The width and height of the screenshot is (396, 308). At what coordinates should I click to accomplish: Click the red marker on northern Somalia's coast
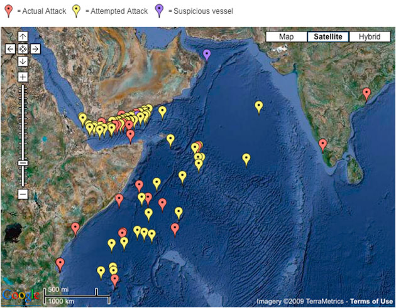click(x=130, y=136)
